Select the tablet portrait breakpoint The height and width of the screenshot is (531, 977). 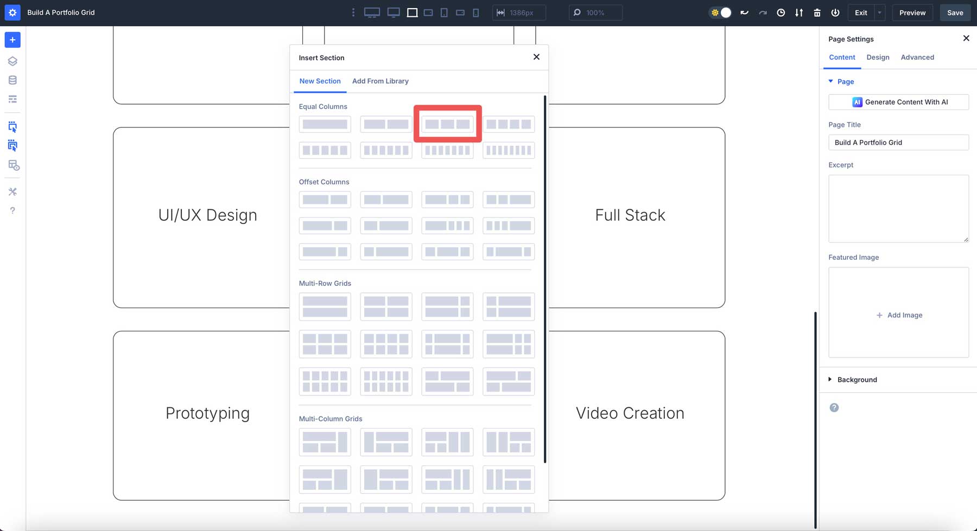[444, 12]
